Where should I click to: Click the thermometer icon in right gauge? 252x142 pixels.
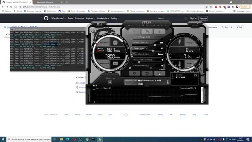point(180,64)
